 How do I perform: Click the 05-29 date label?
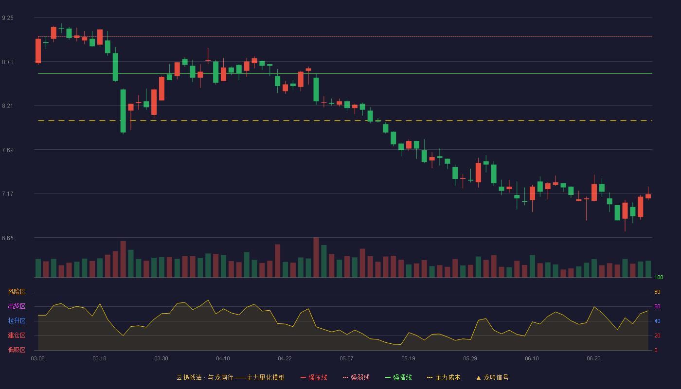(x=470, y=358)
